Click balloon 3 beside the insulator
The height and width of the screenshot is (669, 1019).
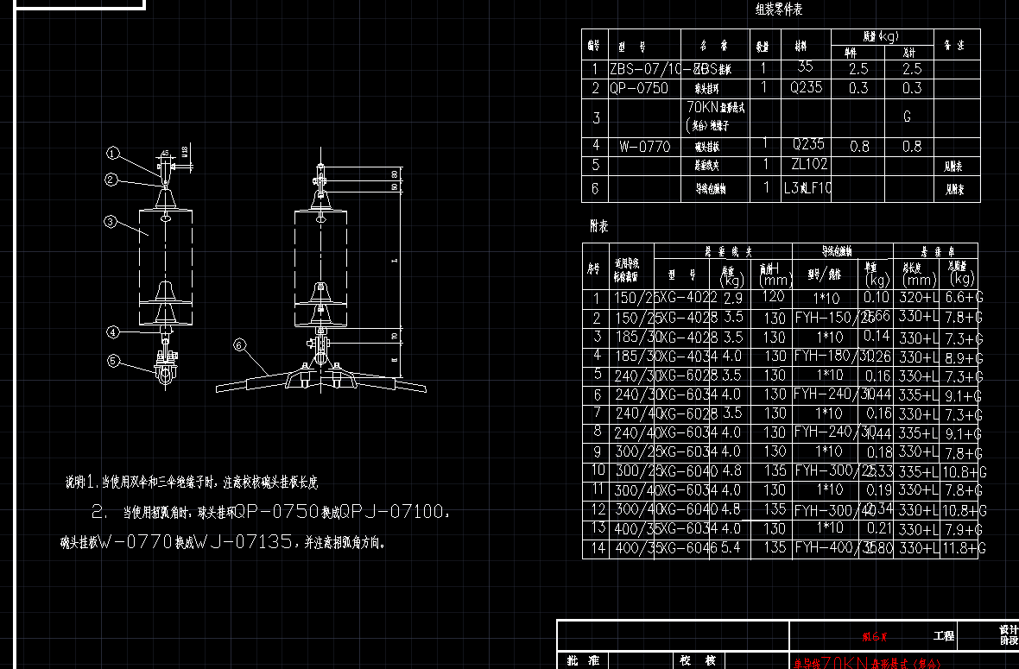(111, 222)
